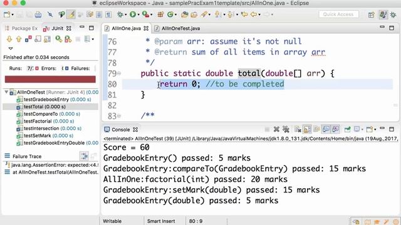This screenshot has width=401, height=225.
Task: Click the Clear Console icon
Action: point(298,129)
